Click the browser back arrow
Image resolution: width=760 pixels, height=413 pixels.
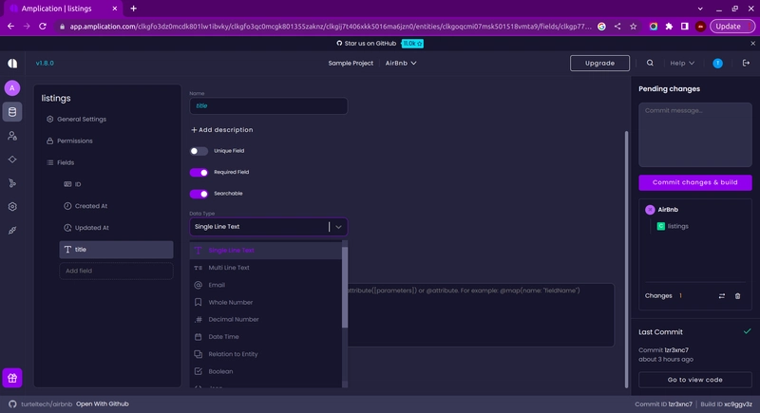(10, 27)
